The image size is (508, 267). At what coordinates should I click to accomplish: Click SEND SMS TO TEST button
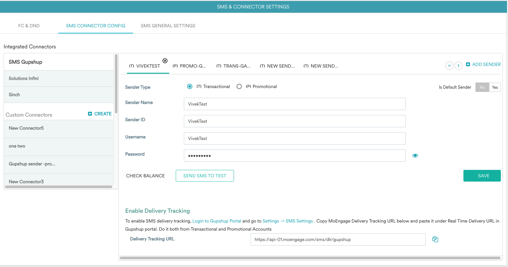pyautogui.click(x=205, y=176)
